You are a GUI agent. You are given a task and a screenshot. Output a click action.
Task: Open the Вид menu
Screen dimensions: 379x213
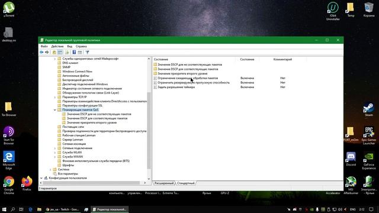pyautogui.click(x=70, y=46)
